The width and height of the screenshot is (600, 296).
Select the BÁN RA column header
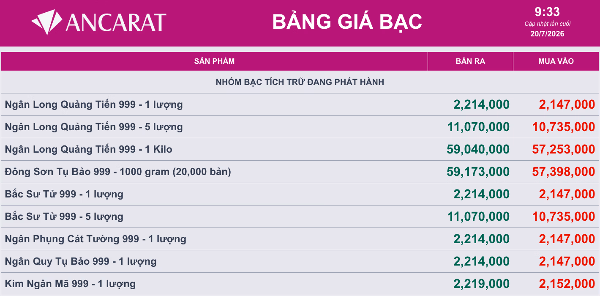click(470, 61)
